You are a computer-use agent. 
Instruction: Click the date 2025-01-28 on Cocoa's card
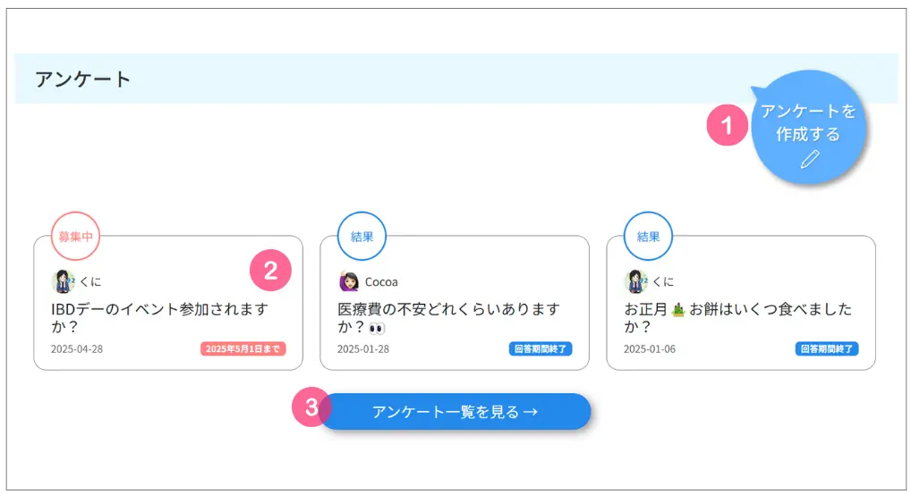[363, 349]
